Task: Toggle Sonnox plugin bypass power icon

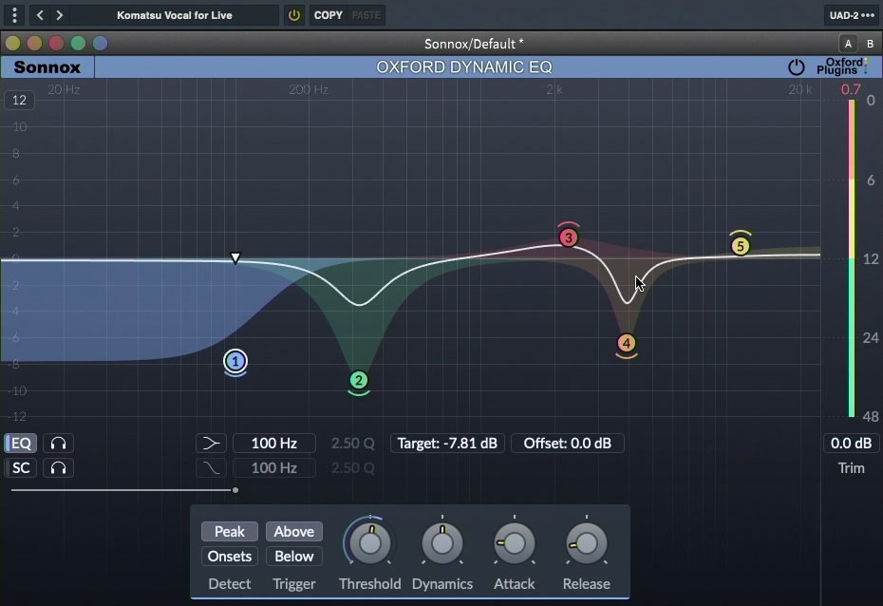Action: (797, 67)
